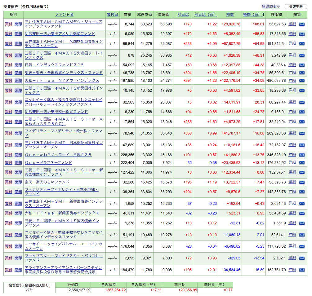Image resolution: width=312 pixels, height=296 pixels.
Task: Sort table by 買付日 column header
Action: pos(112,15)
